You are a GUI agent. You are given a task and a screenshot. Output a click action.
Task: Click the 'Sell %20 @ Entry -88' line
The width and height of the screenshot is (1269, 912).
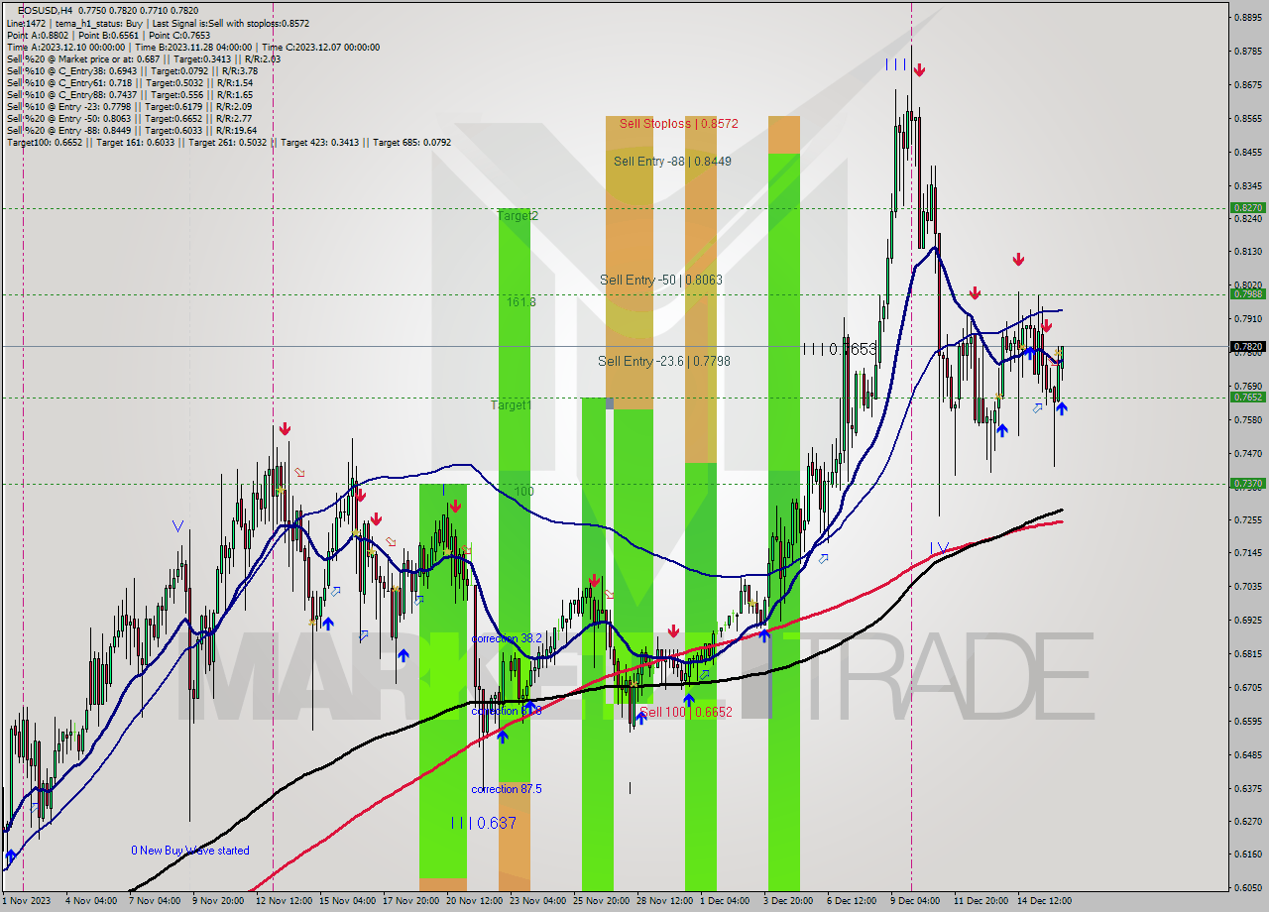pos(132,130)
